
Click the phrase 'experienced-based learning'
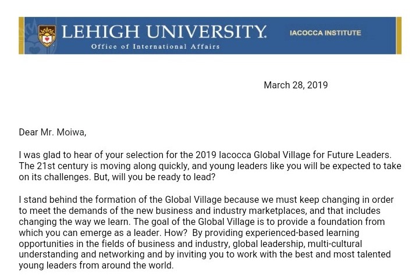302,233
